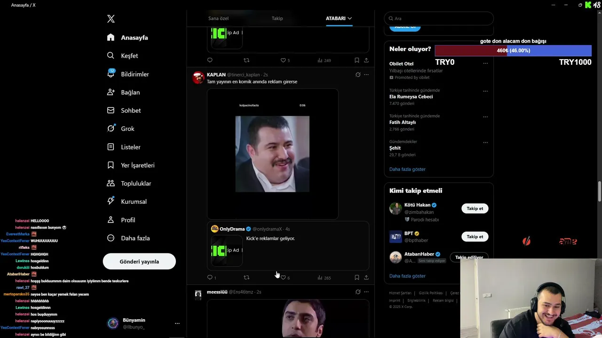Bookmark the top post with 249 views
This screenshot has height=338, width=602.
pyautogui.click(x=356, y=60)
